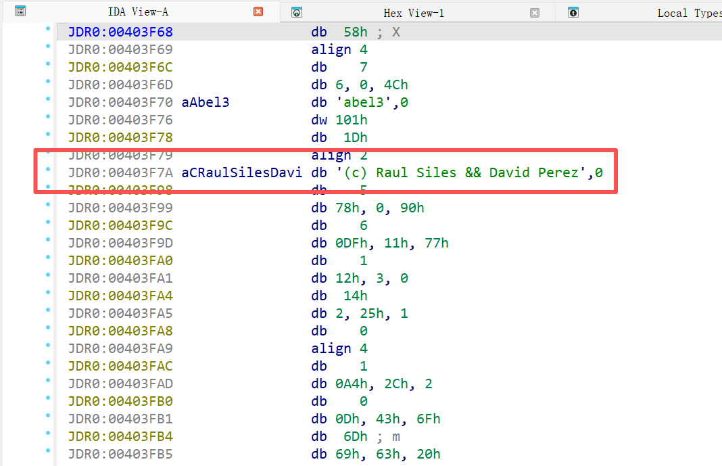The image size is (722, 466).
Task: Click the Hex View-1 tab icon
Action: click(x=297, y=12)
